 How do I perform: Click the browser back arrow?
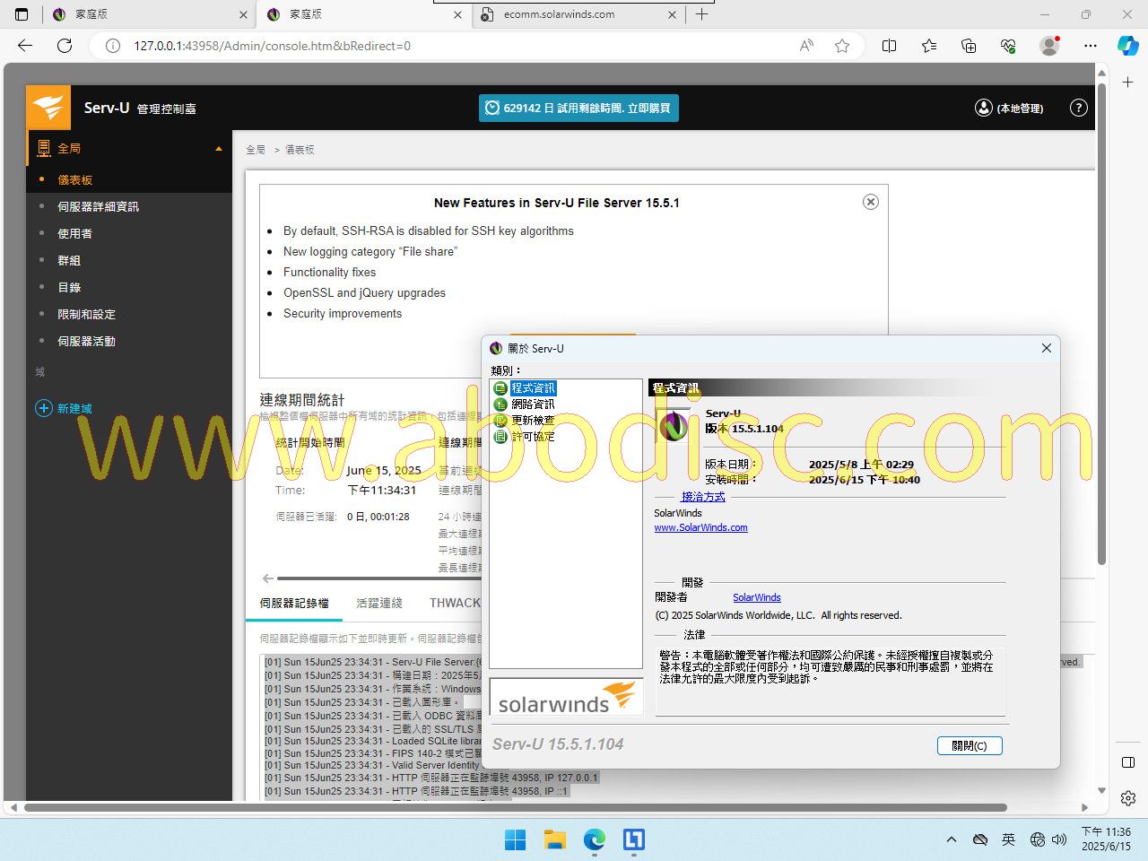pyautogui.click(x=25, y=46)
